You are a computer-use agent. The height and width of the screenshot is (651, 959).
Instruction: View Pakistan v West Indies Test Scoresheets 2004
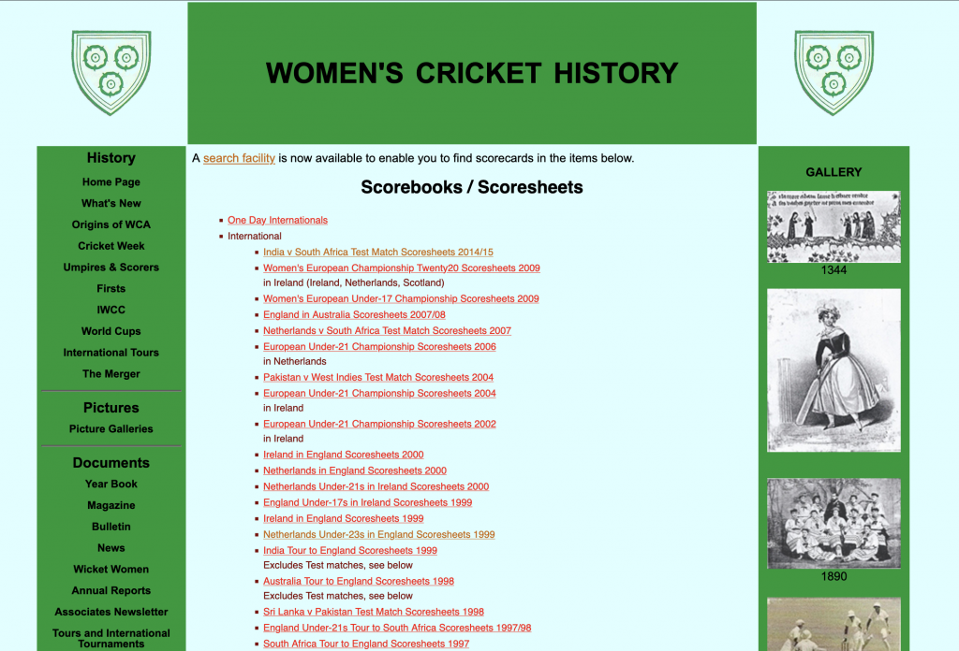click(377, 378)
